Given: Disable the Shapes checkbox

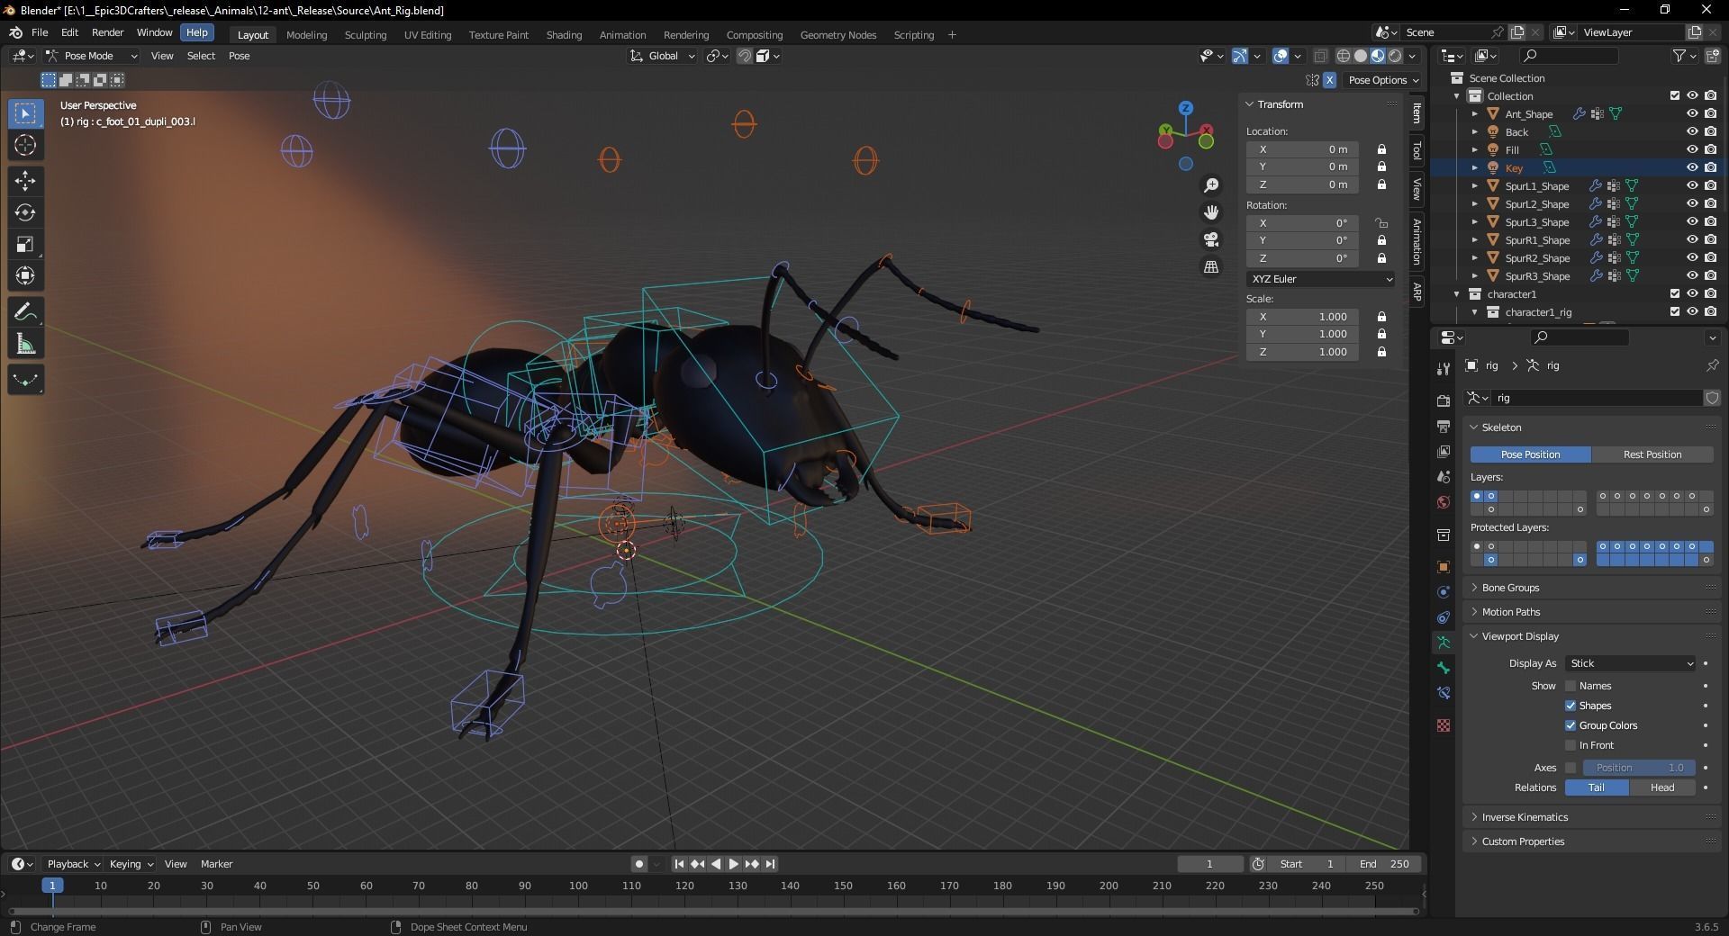Looking at the screenshot, I should tap(1571, 706).
